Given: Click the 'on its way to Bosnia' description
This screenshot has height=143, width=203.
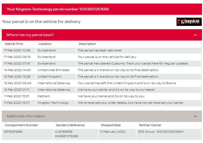Looking at the screenshot, I should 127,83.
